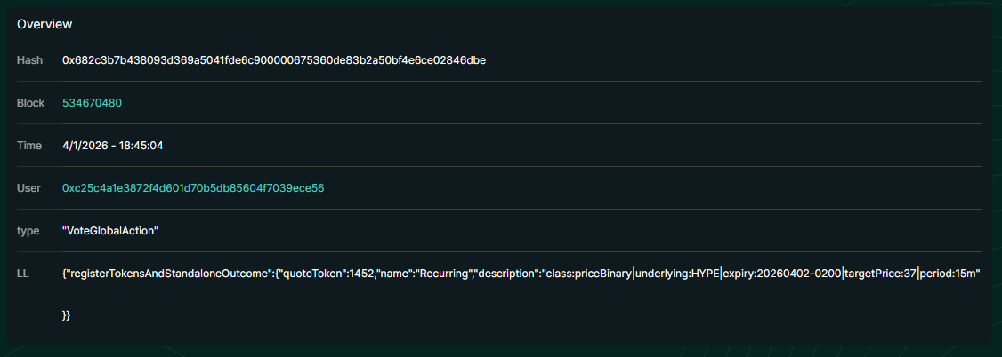Click the "Recurring" name value
The image size is (1002, 357).
pos(442,274)
